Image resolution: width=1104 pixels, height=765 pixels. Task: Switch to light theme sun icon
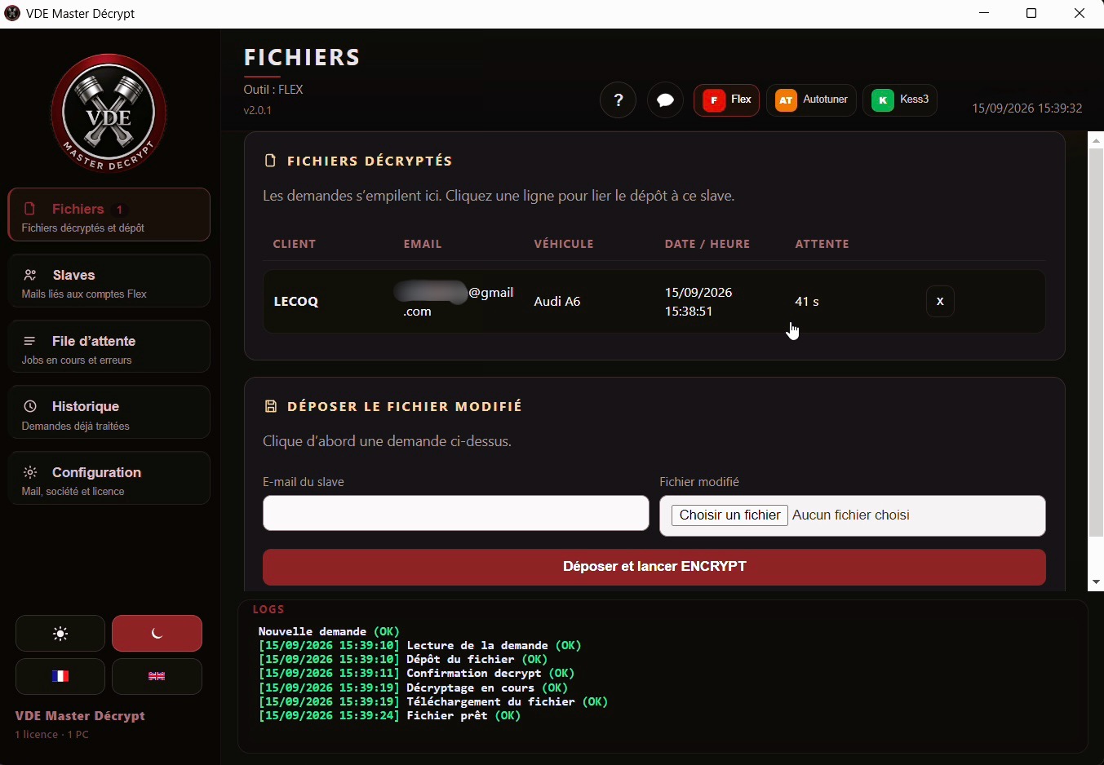click(x=60, y=634)
